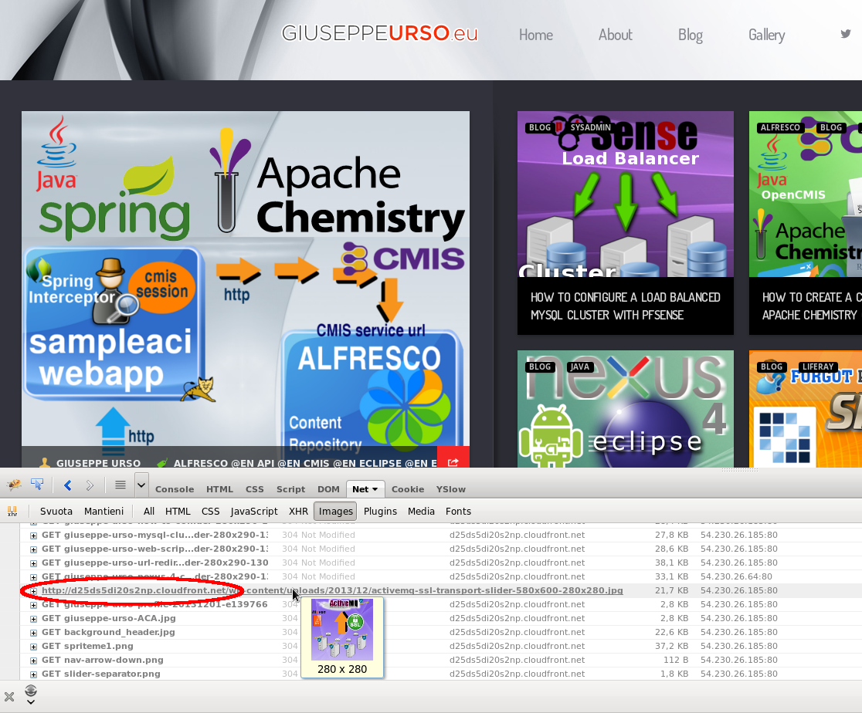
Task: Open the Load Balanced MySQL Cluster pfSense article
Action: (625, 306)
